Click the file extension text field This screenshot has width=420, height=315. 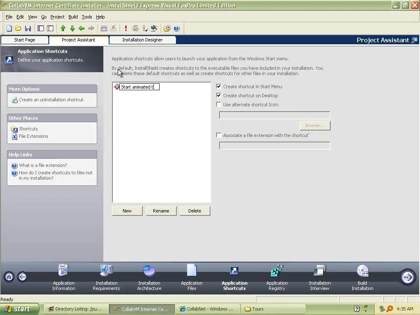click(274, 146)
